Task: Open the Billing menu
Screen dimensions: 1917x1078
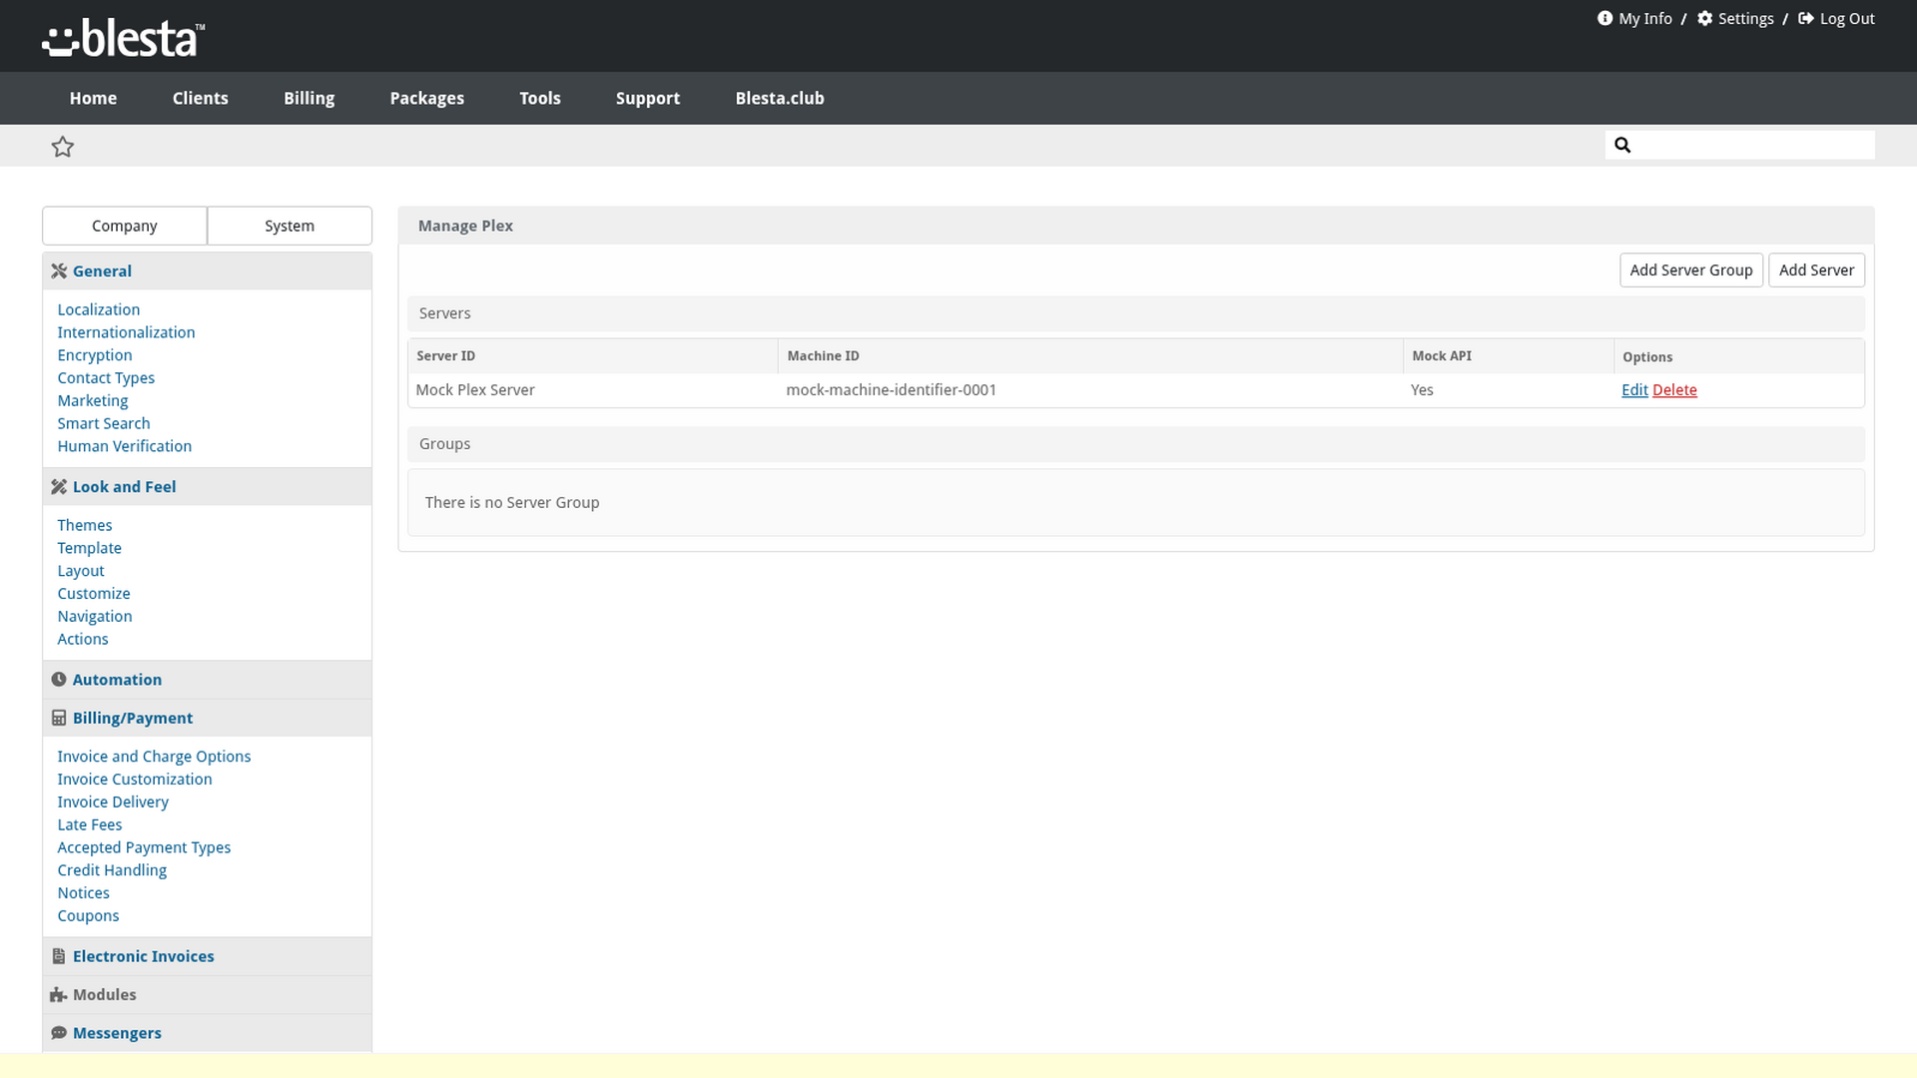Action: 310,98
